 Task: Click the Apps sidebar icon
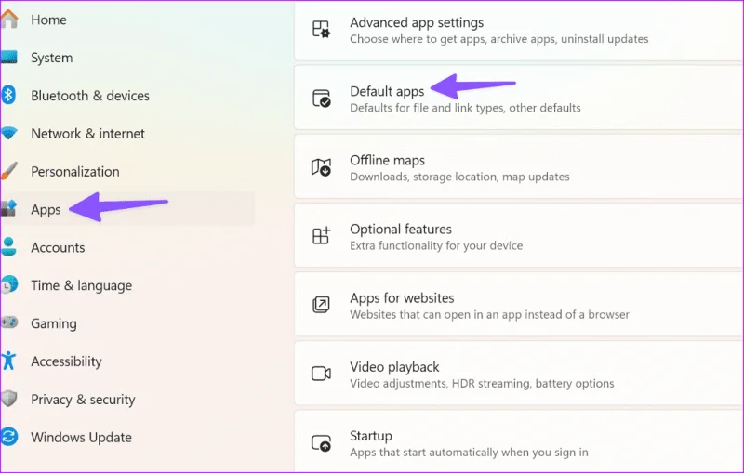point(9,208)
